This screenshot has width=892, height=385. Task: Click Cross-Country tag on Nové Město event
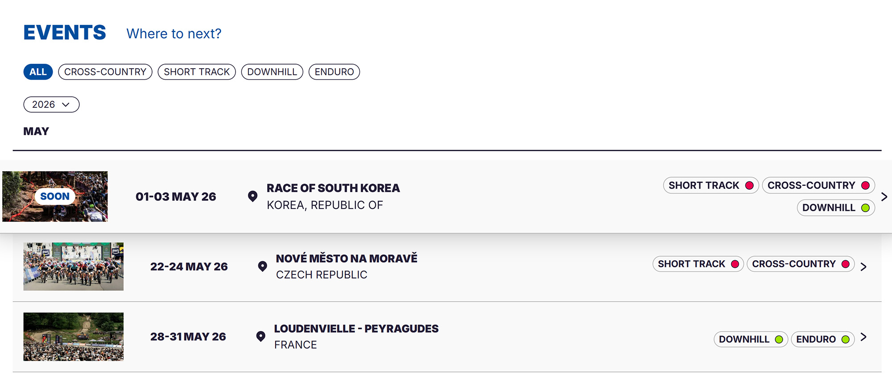tap(794, 264)
